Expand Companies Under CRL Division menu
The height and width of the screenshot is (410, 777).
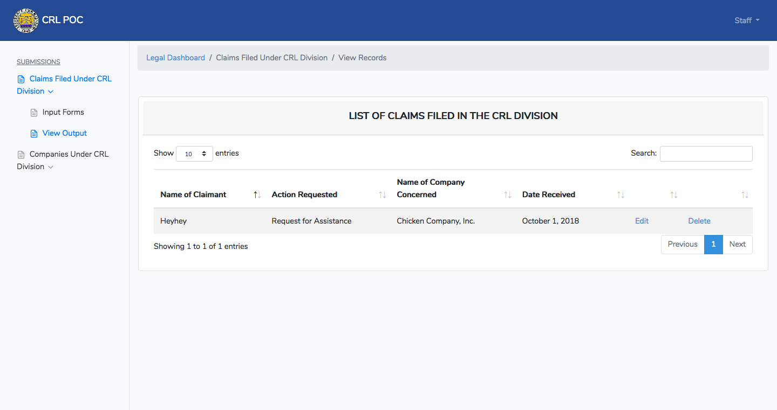63,160
